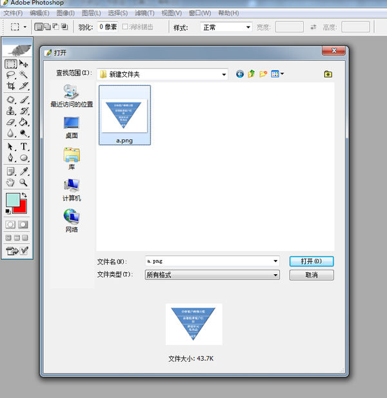Image resolution: width=387 pixels, height=398 pixels.
Task: Select the Hand tool
Action: click(x=10, y=183)
